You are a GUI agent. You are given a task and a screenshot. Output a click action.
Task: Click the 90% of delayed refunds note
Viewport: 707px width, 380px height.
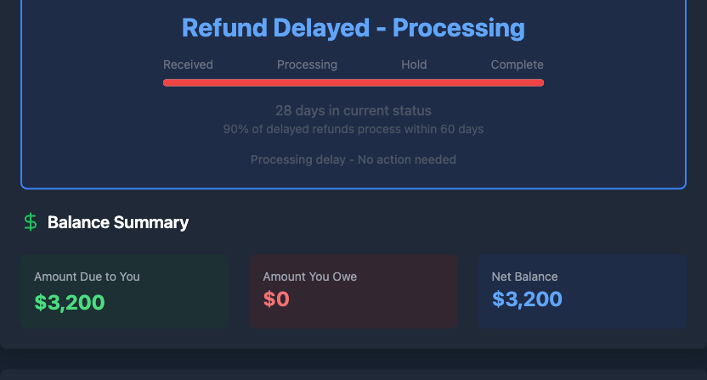353,129
